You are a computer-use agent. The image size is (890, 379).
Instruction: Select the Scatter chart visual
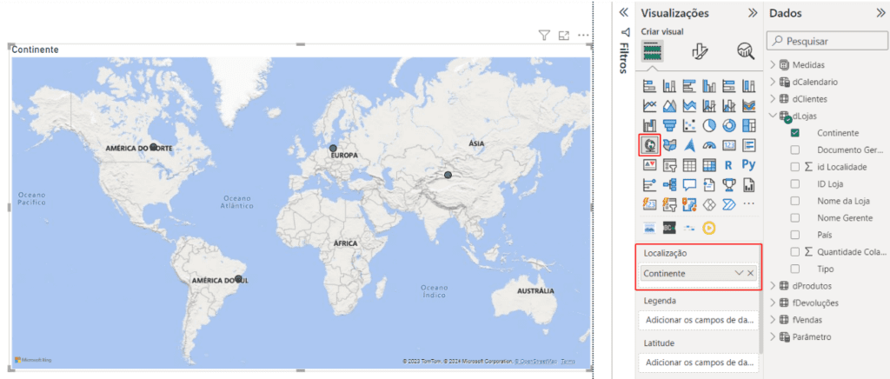[x=689, y=125]
